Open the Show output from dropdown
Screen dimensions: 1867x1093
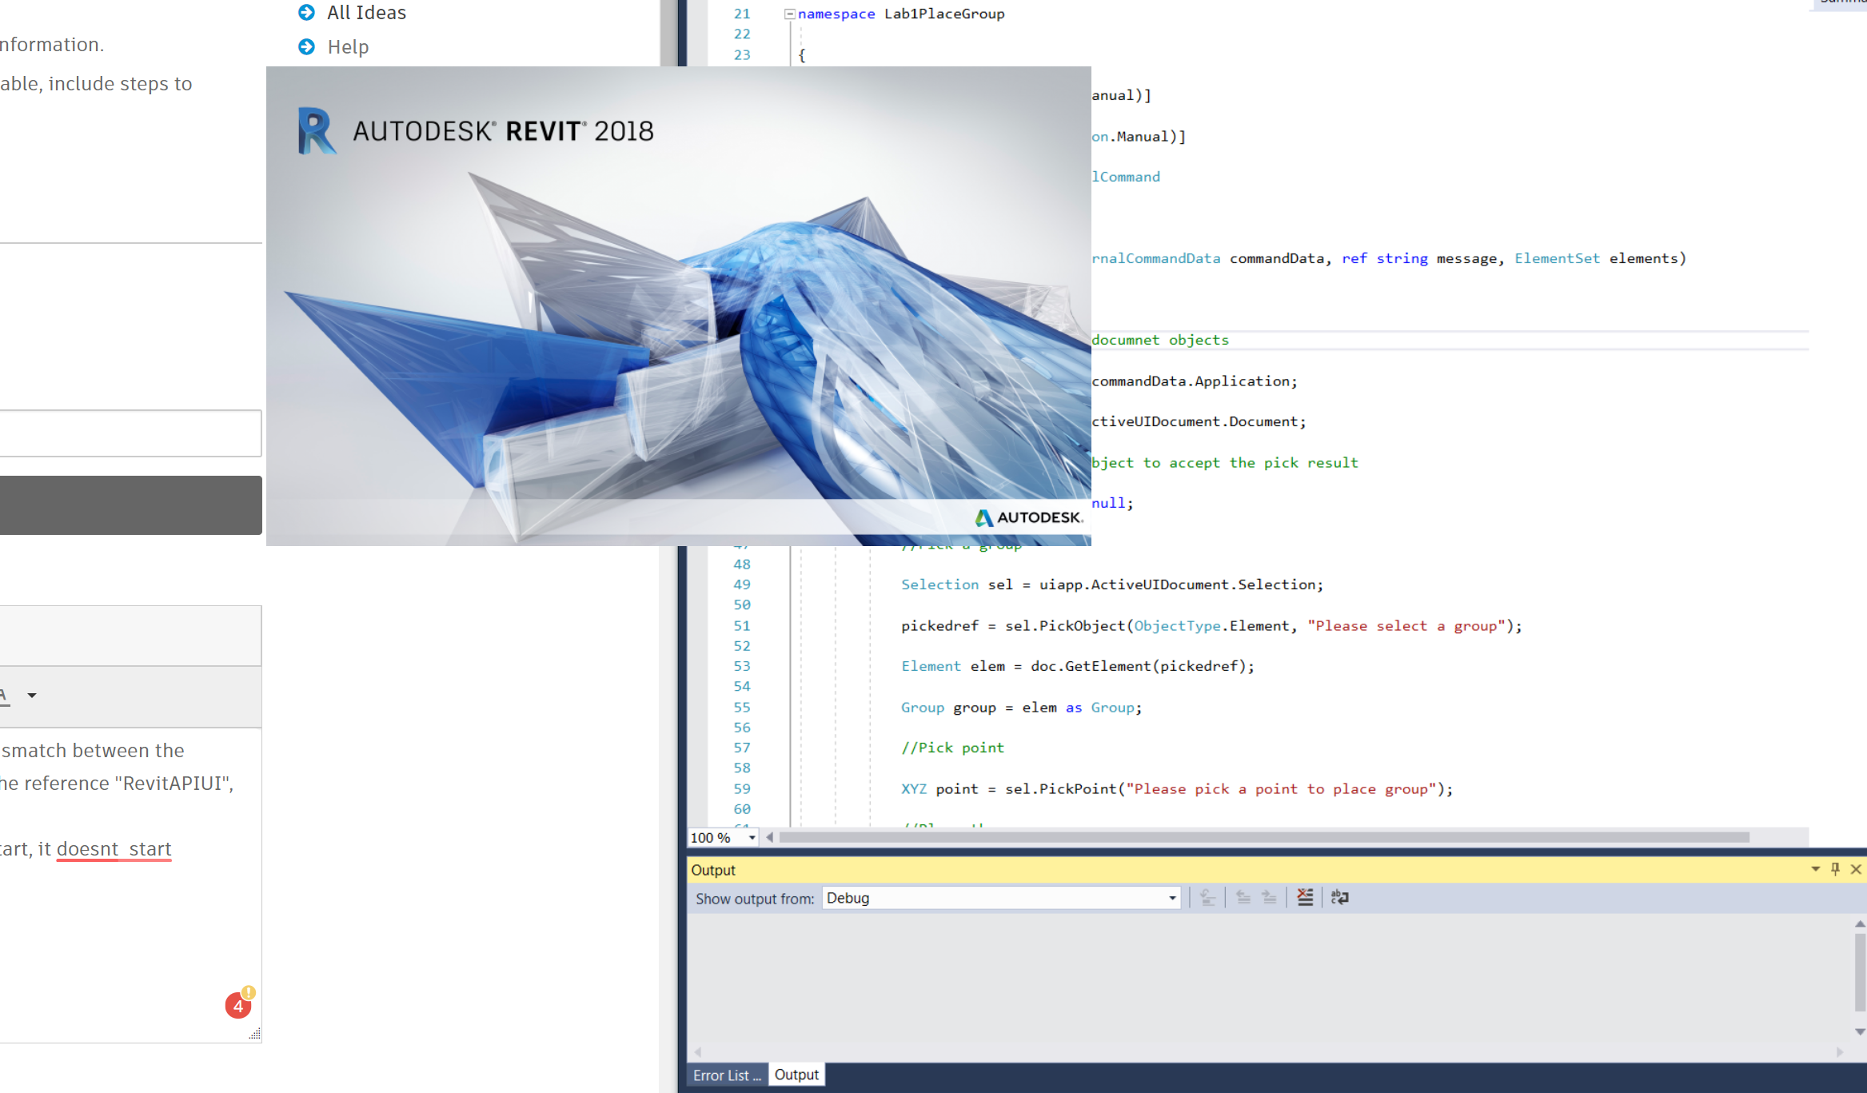coord(1172,898)
